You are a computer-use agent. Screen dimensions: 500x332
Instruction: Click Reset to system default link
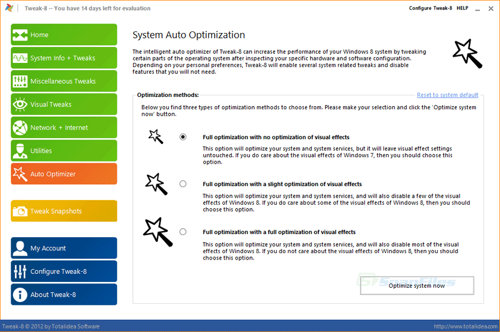447,95
